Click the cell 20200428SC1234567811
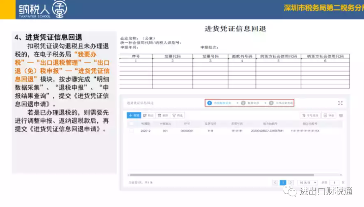The width and height of the screenshot is (364, 207). click(x=267, y=131)
